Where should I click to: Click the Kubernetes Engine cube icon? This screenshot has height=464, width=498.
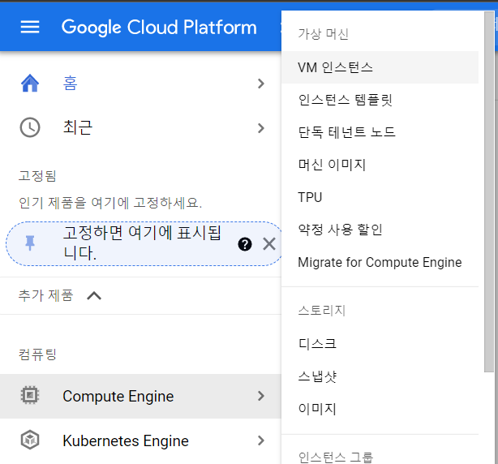click(30, 440)
